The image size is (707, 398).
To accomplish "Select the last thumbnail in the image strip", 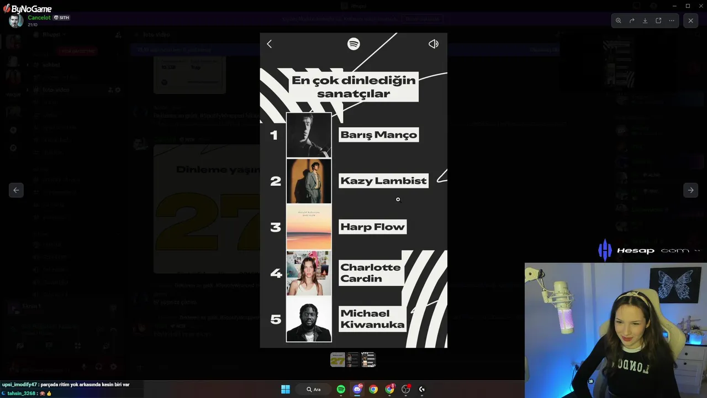I will coord(368,360).
